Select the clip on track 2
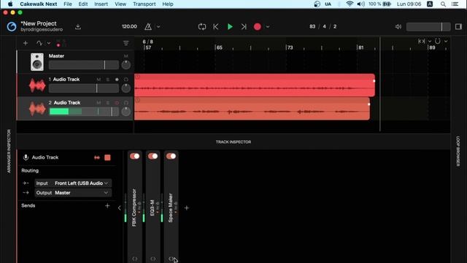Screen dimensions: 467x263 [252, 109]
